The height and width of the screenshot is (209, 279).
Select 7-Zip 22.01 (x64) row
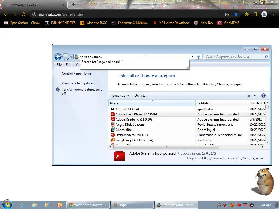[x=187, y=109]
